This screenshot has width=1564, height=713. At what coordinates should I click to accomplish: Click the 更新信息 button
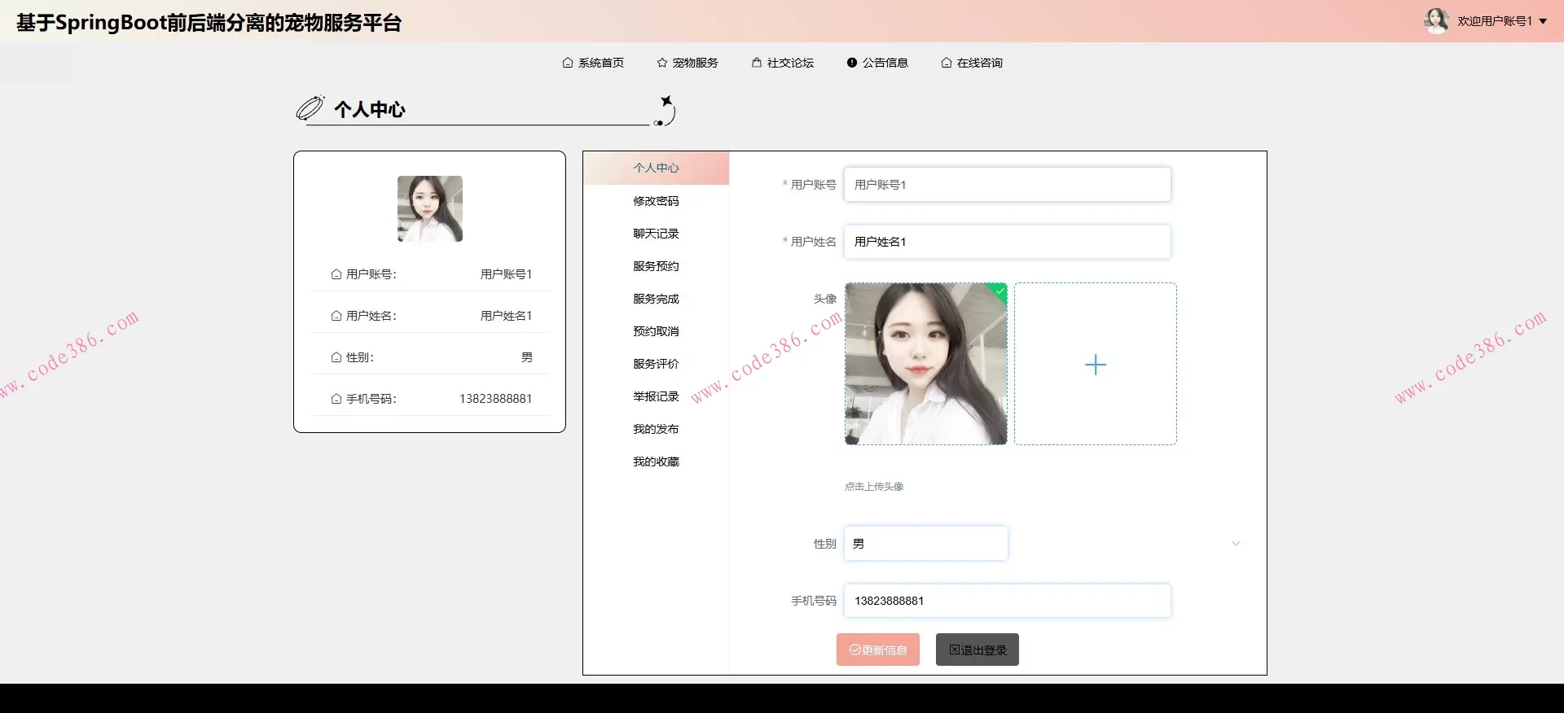878,650
